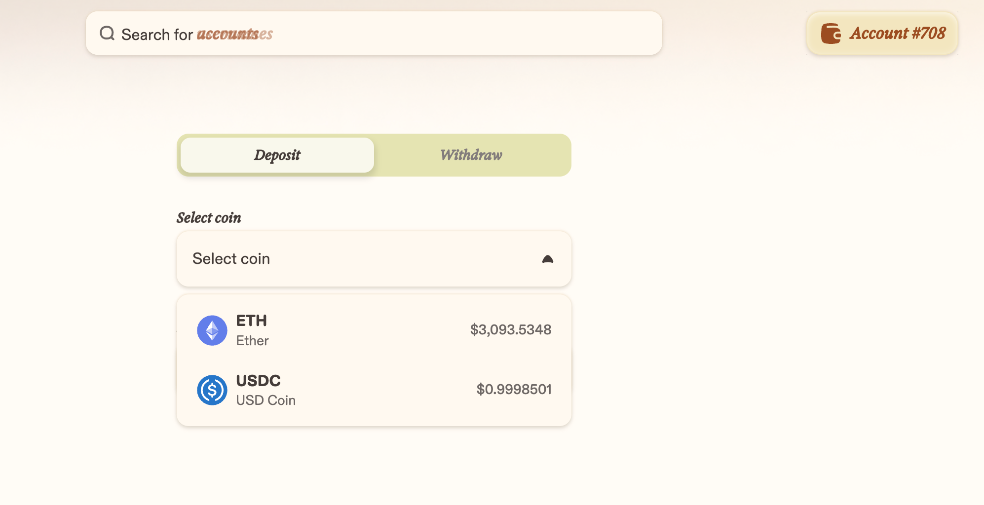
Task: Choose the ETH ticker from the coin list
Action: 251,321
